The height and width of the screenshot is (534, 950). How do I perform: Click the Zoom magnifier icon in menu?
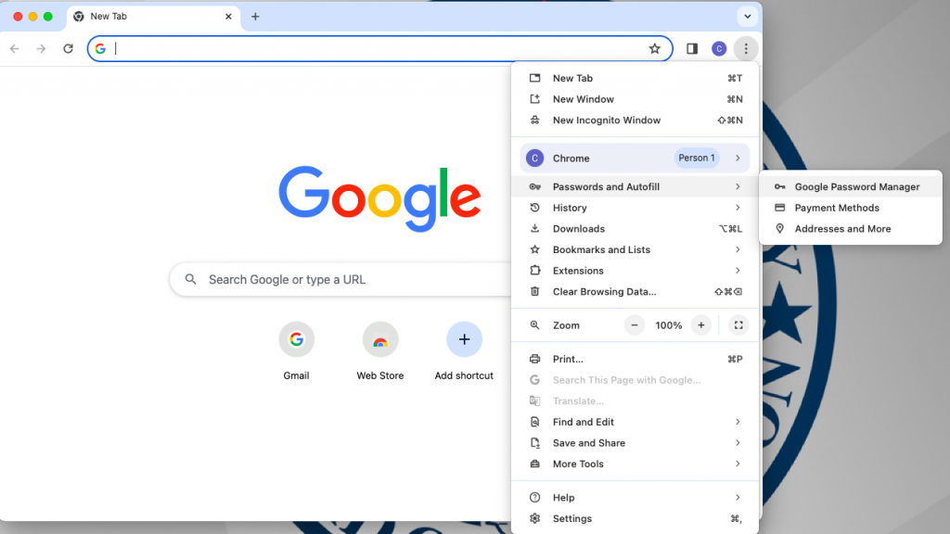click(x=534, y=325)
